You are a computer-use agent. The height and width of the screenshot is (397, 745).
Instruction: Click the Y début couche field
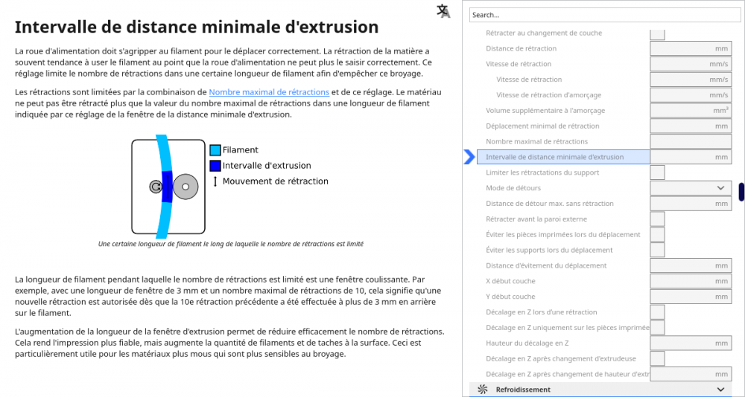click(691, 297)
